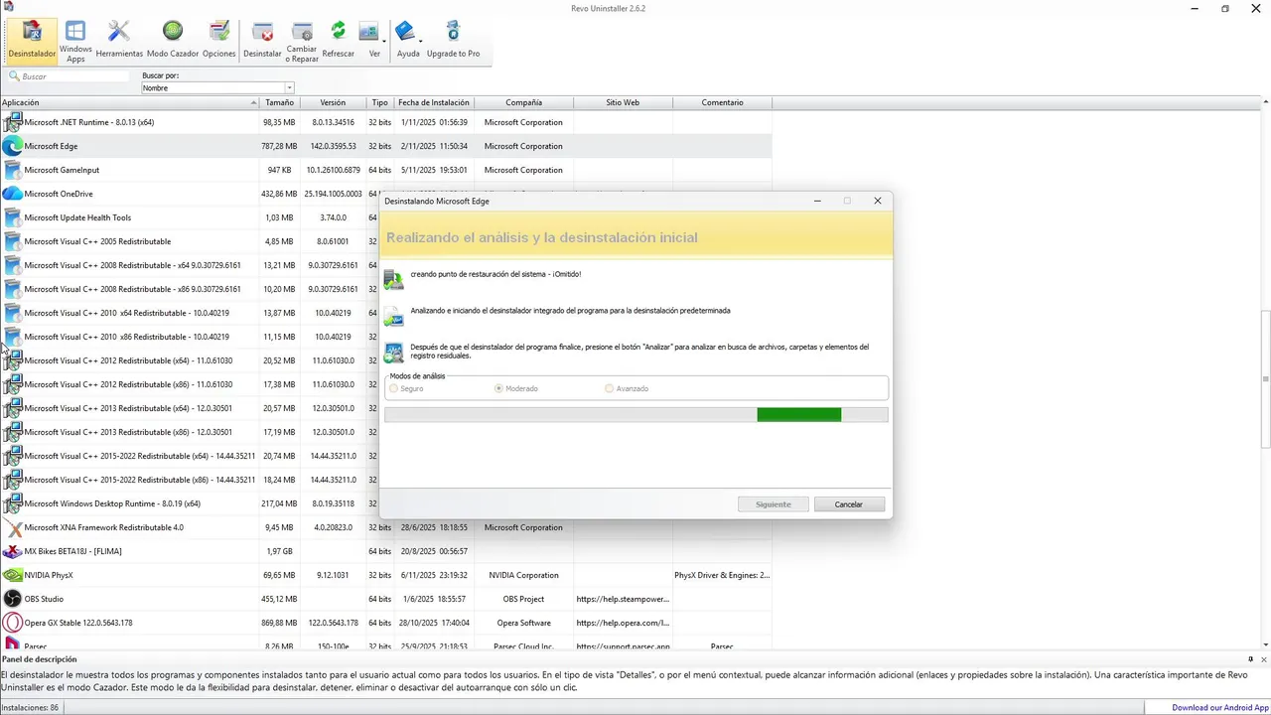Click https://help.opera.com link cell
This screenshot has height=715, width=1271.
click(623, 623)
